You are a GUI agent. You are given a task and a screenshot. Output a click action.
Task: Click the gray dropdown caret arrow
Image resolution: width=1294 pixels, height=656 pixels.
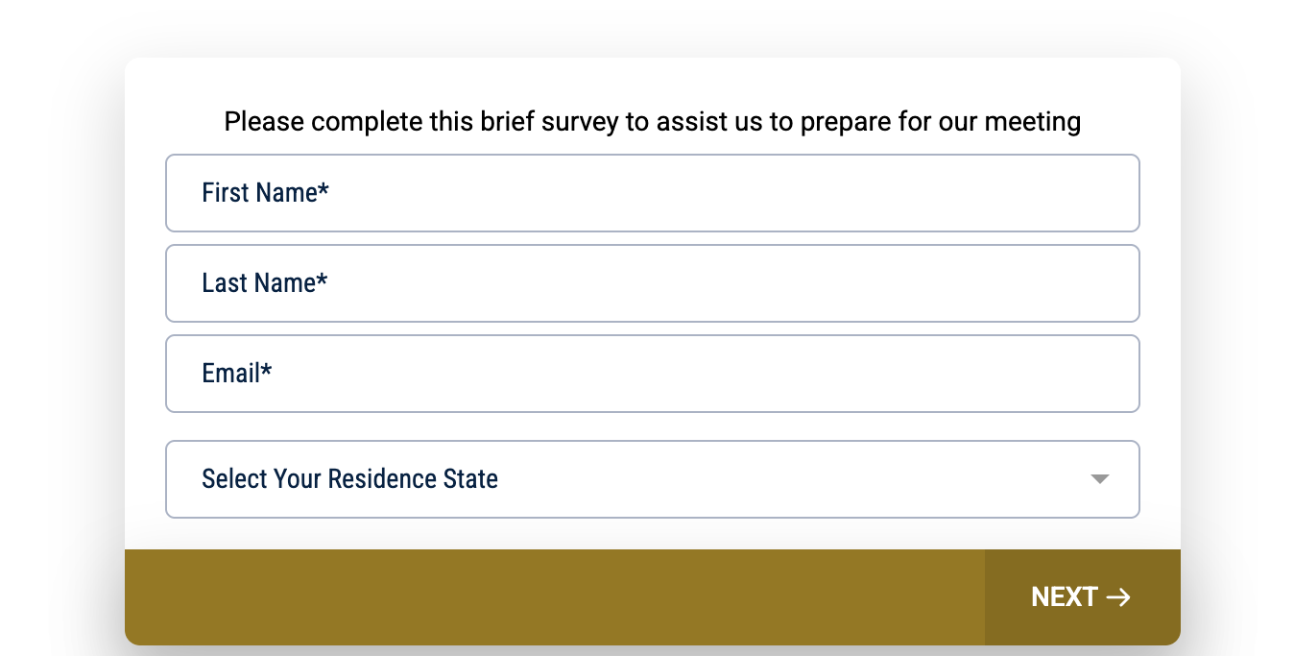1100,479
